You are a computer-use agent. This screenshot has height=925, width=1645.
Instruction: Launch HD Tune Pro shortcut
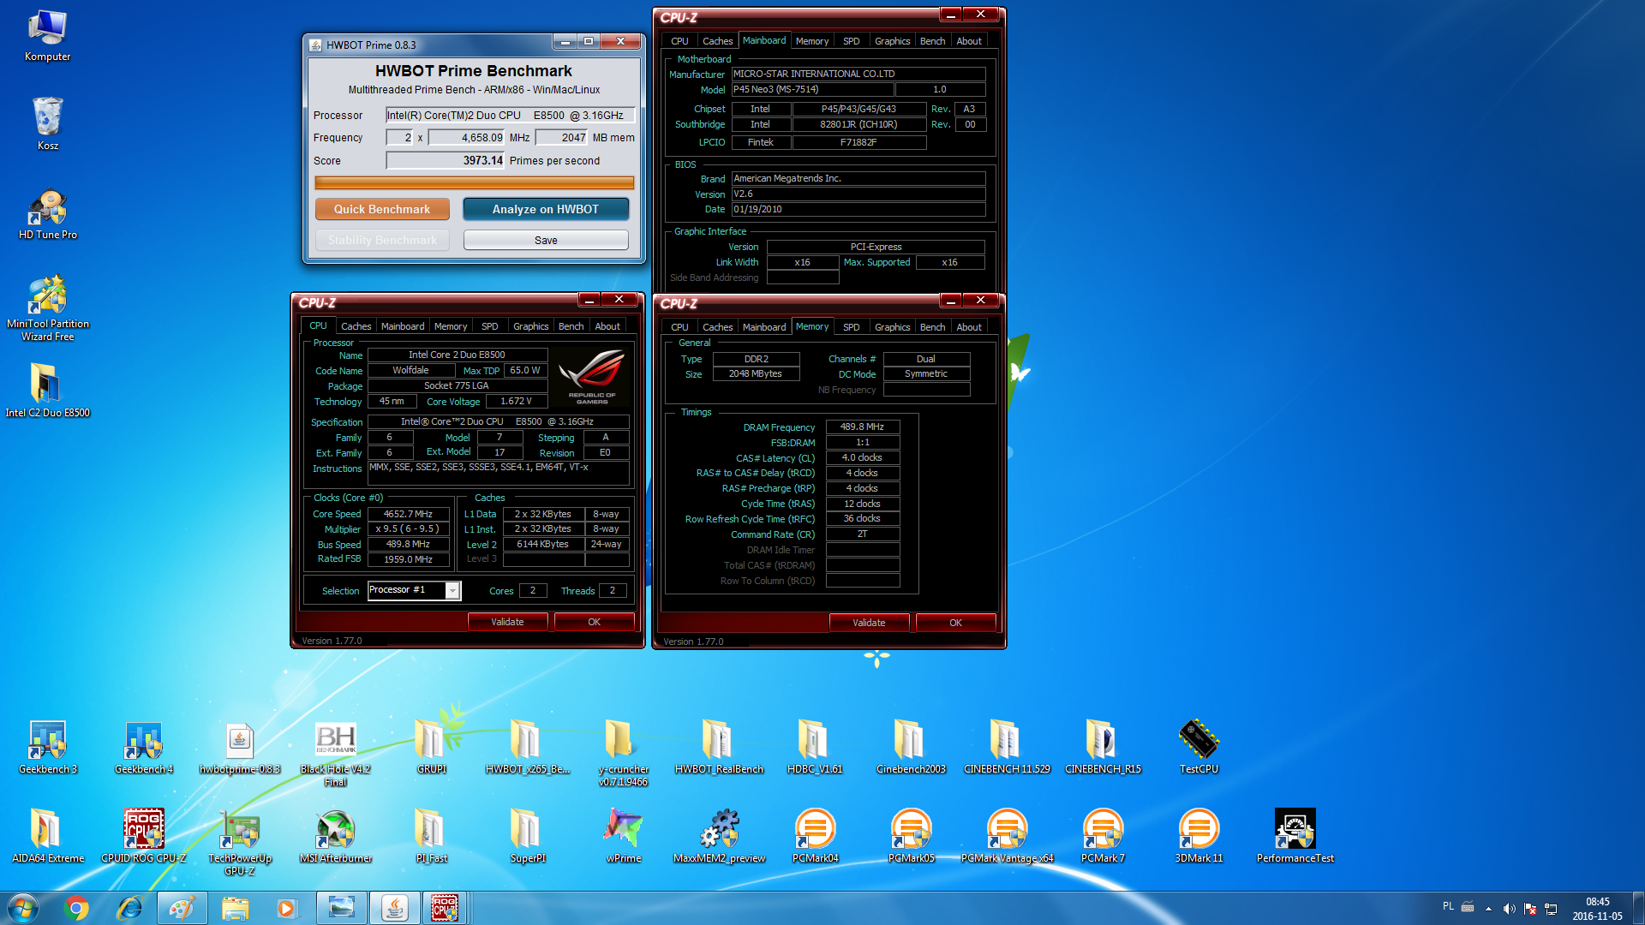tap(48, 214)
